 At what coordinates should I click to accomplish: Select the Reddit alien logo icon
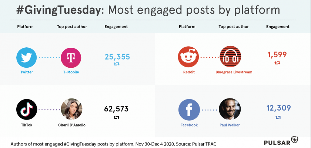(188, 57)
